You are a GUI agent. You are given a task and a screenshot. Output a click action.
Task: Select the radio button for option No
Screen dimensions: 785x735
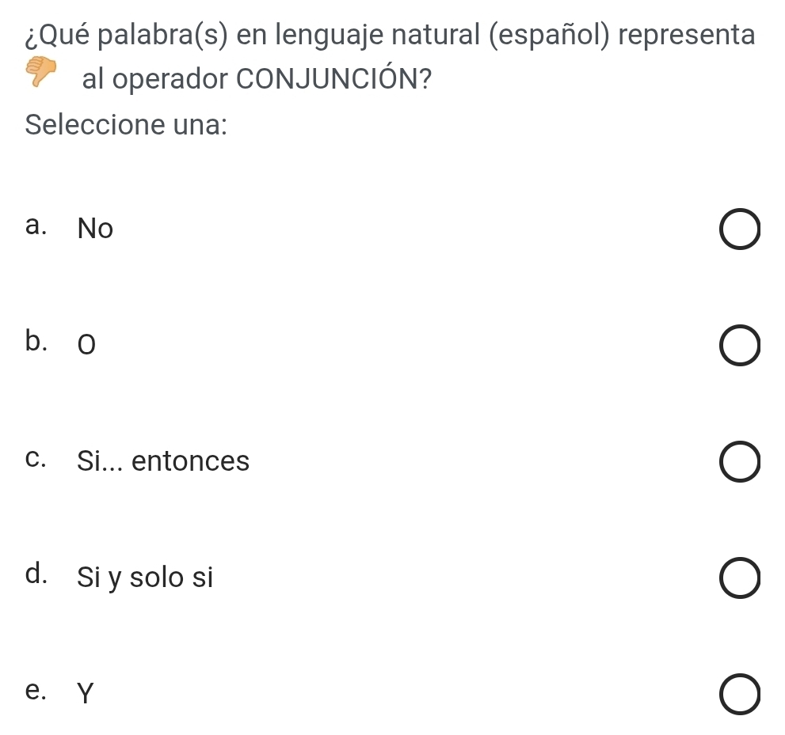click(x=741, y=230)
